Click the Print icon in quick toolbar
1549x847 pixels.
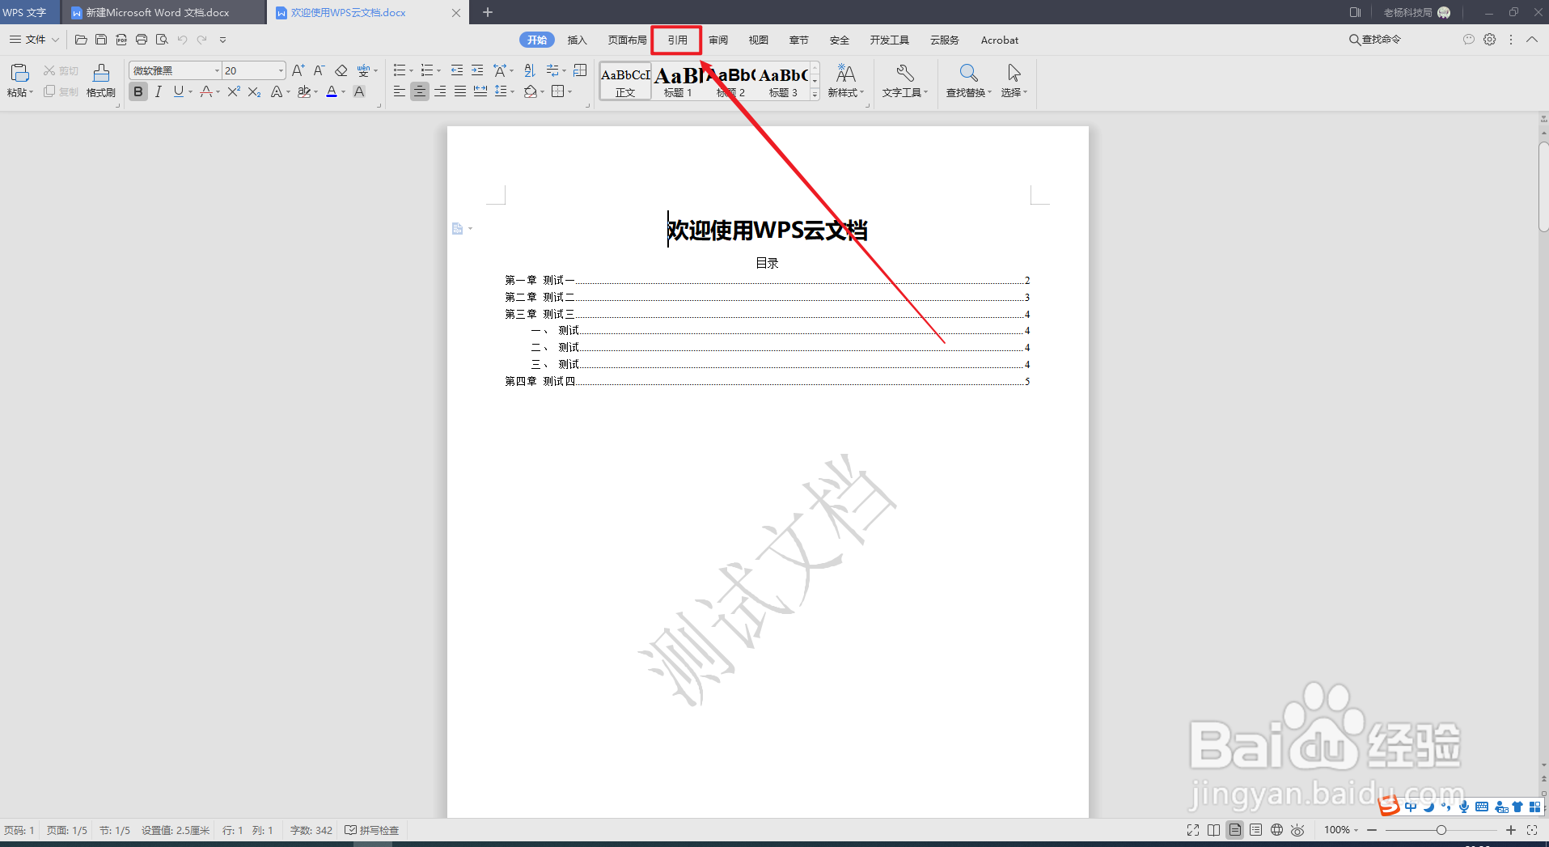[142, 40]
